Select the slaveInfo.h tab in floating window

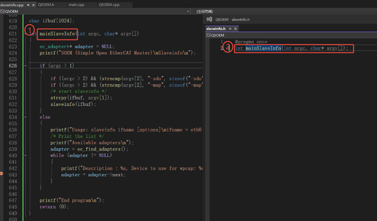click(x=216, y=29)
